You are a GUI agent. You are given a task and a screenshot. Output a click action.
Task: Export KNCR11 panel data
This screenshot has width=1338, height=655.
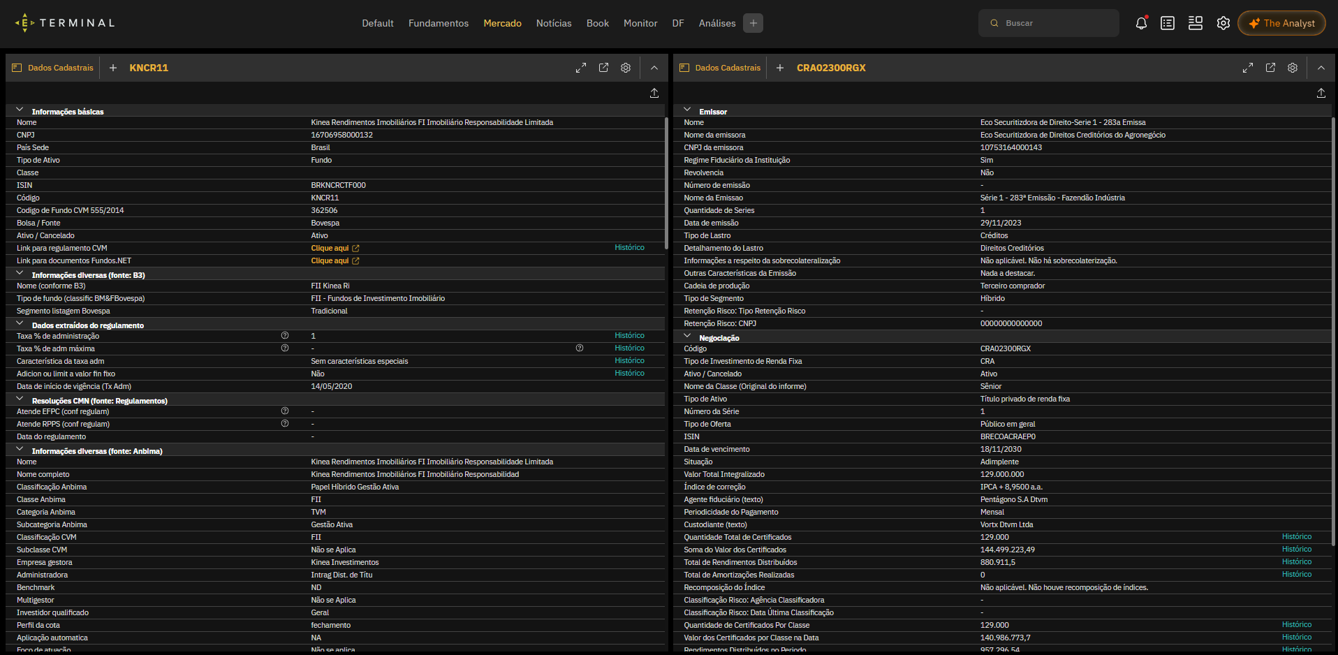coord(654,93)
